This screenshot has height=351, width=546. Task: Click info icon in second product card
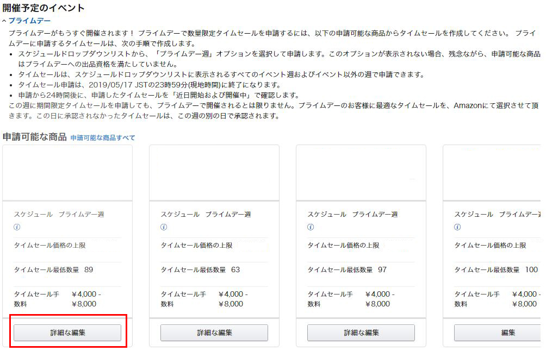pyautogui.click(x=164, y=227)
